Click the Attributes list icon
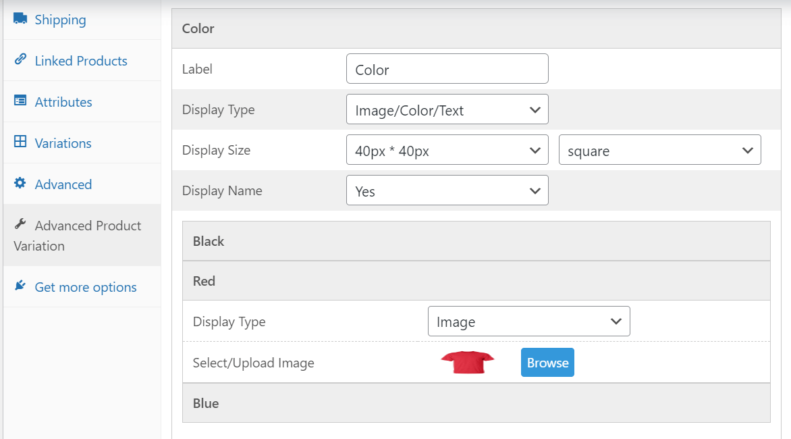This screenshot has height=439, width=791. [20, 101]
